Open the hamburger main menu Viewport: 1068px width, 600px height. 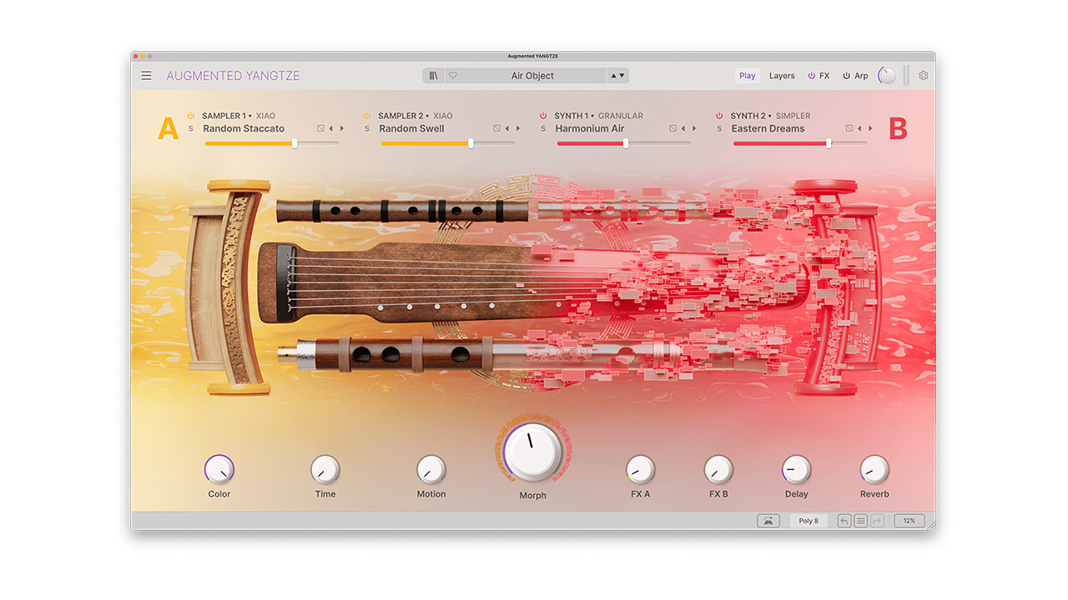[147, 76]
